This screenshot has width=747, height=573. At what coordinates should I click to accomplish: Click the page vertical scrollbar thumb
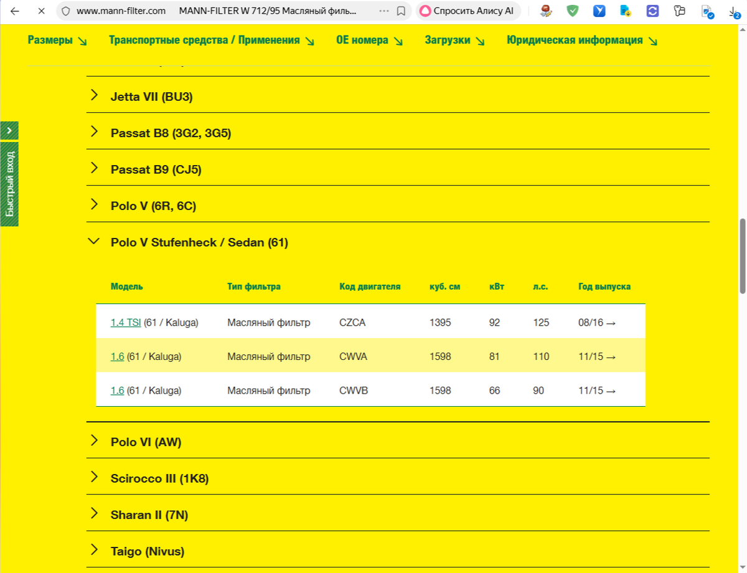tap(741, 255)
